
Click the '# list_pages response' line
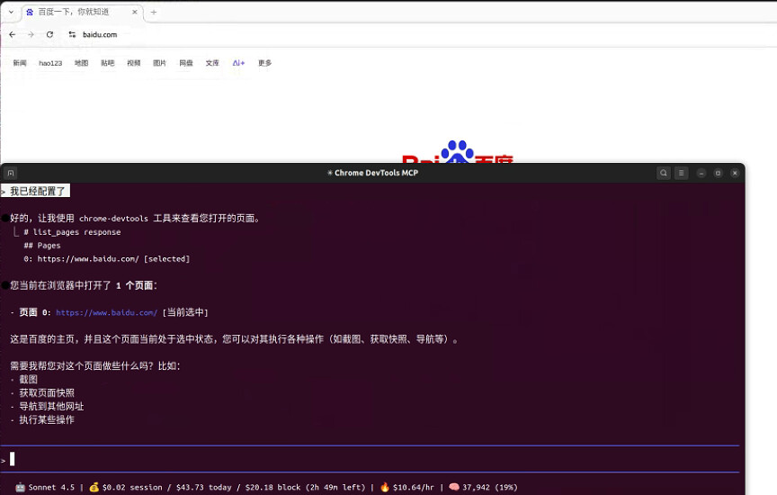[x=72, y=232]
